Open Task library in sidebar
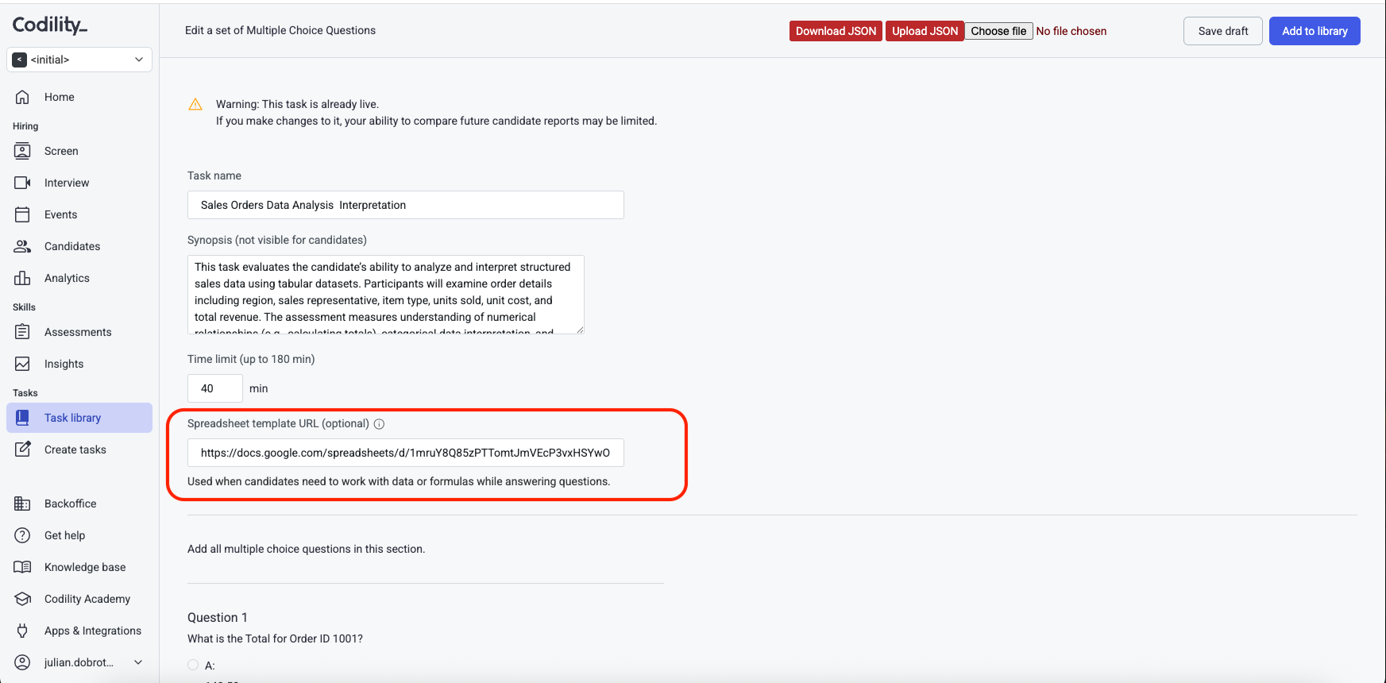Screen dimensions: 1386x683 (79, 418)
